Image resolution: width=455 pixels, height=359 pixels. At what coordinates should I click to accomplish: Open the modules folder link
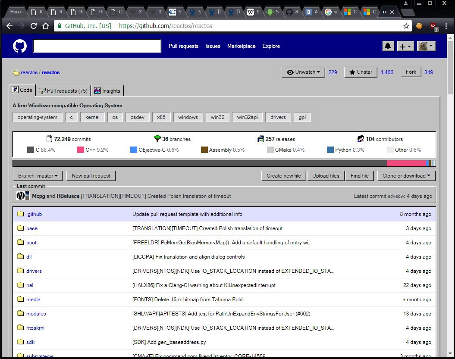36,313
